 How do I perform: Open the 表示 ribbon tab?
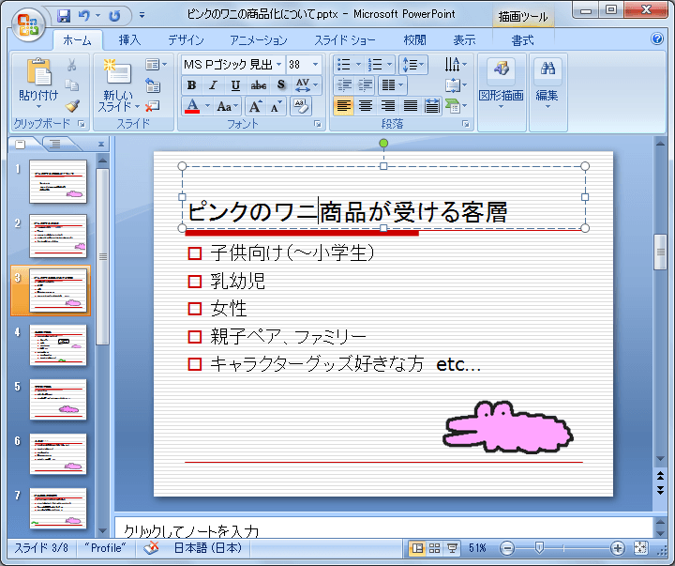point(464,40)
